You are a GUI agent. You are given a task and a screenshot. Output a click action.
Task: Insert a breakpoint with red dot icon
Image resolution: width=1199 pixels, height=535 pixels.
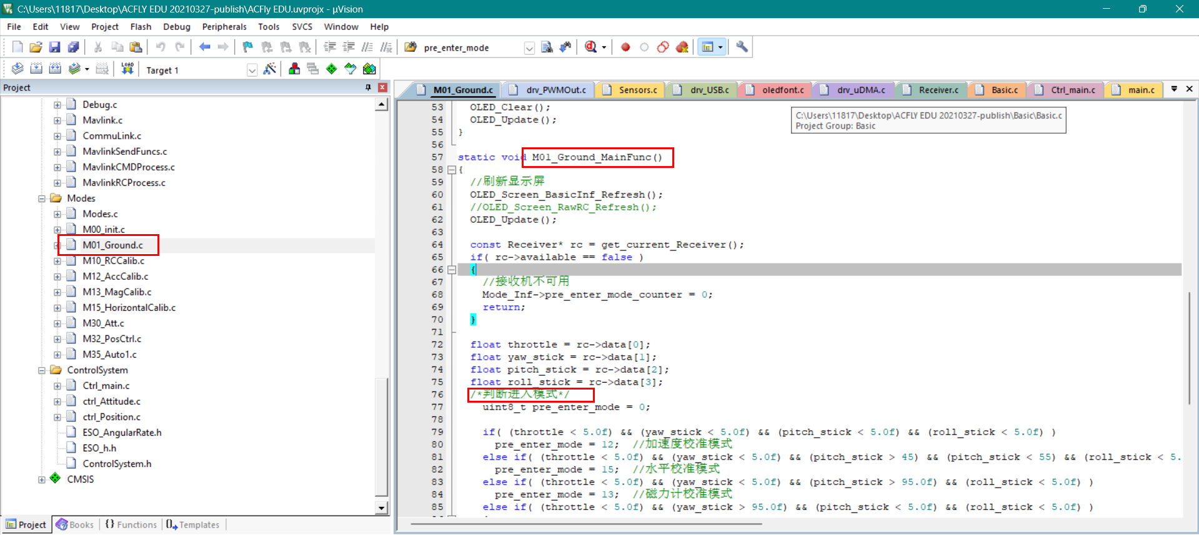tap(625, 47)
